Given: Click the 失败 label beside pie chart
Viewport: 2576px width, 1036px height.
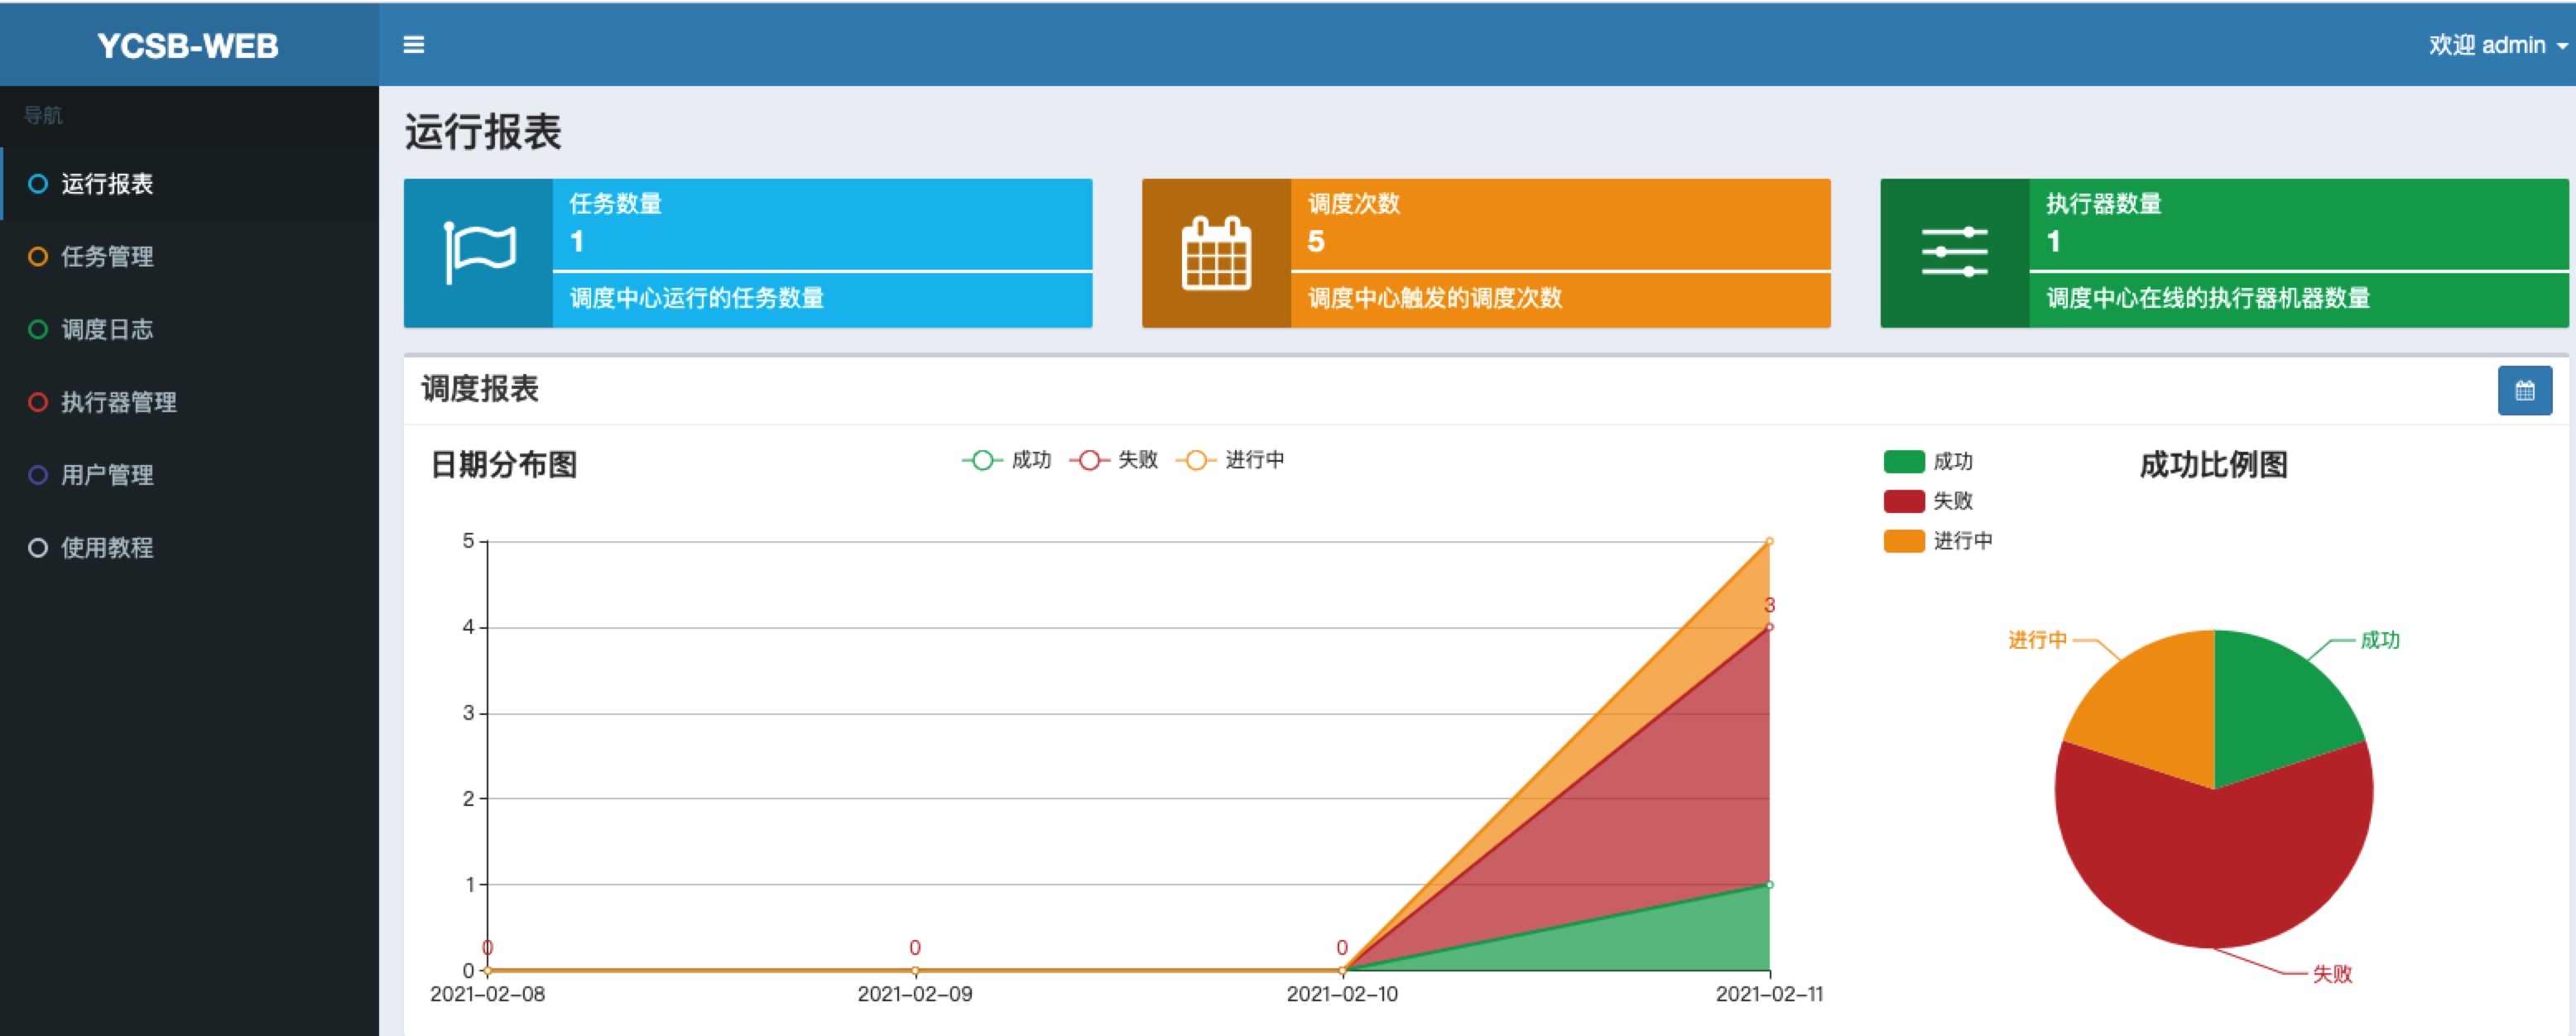Looking at the screenshot, I should coord(2332,974).
